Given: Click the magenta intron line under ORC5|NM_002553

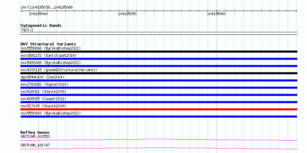Looking at the screenshot, I should (159, 140).
